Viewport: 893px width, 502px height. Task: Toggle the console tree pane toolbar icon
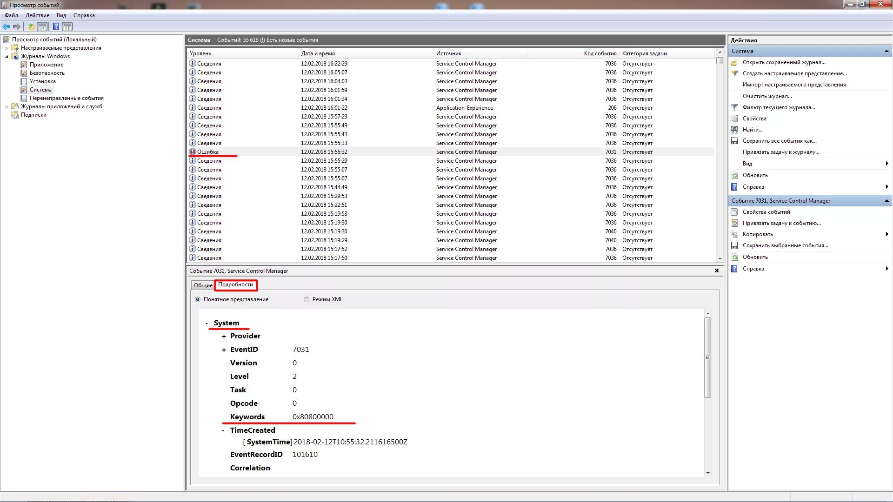point(42,27)
